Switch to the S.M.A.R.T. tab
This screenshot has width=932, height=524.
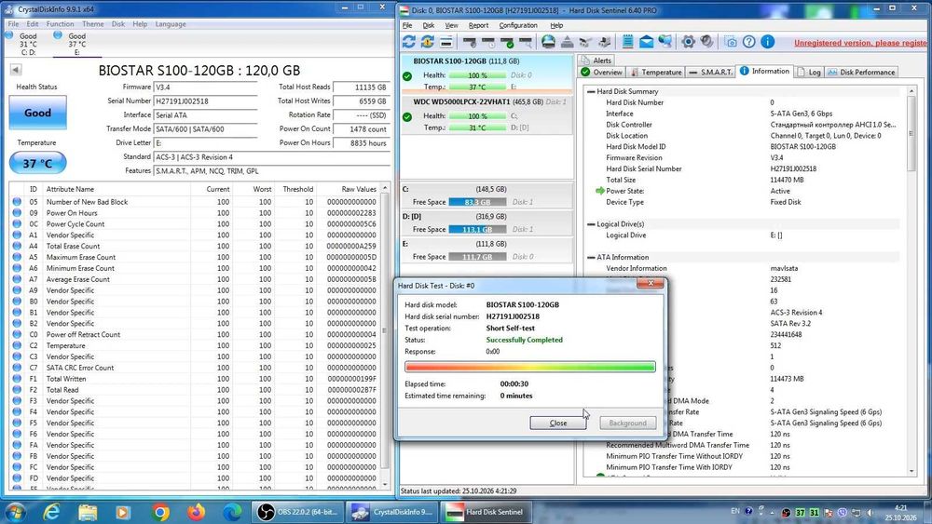click(710, 72)
